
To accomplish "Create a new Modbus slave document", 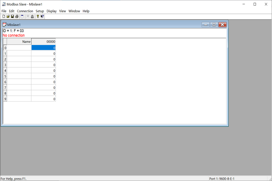I will [x=4, y=16].
